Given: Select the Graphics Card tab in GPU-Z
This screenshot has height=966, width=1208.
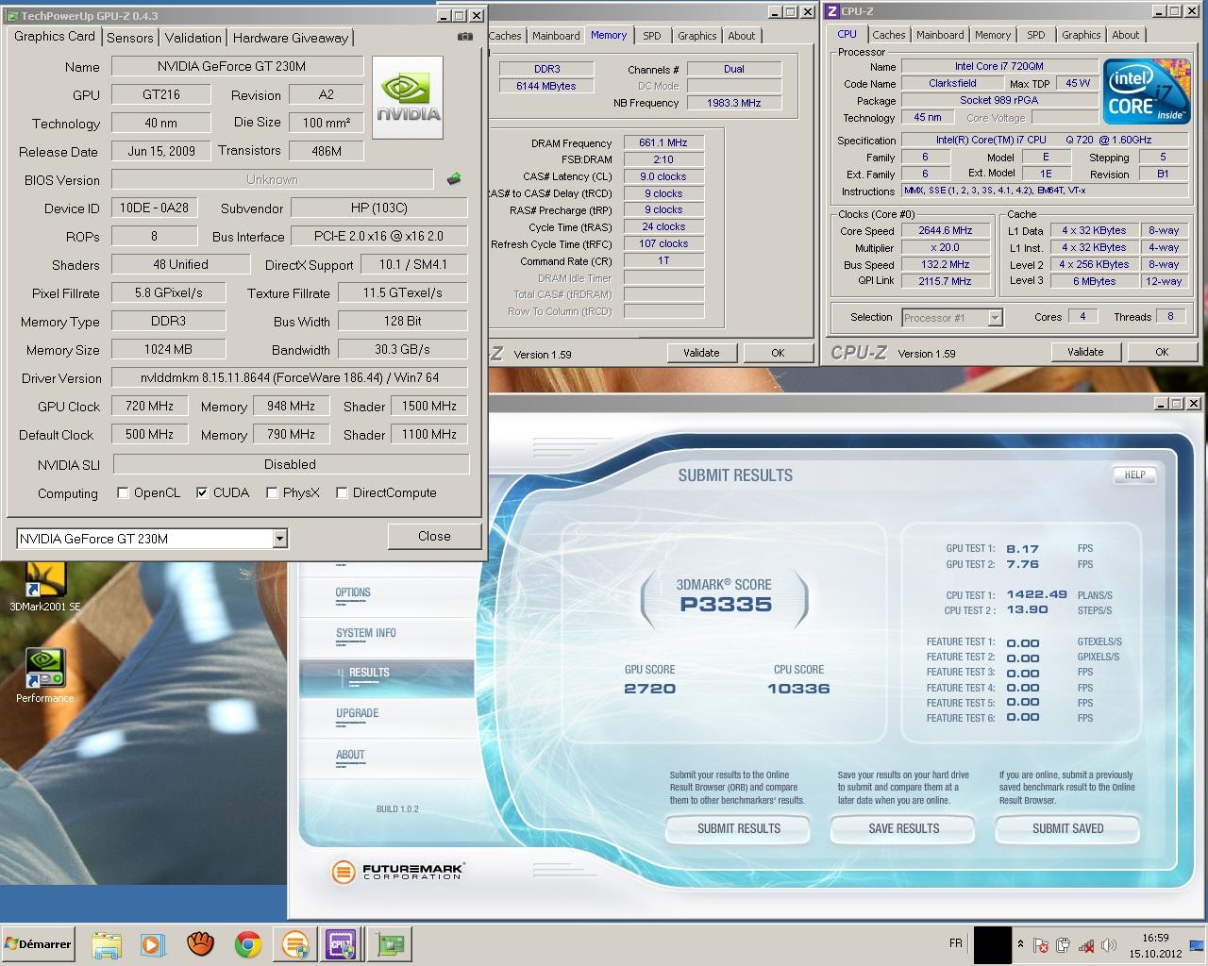Looking at the screenshot, I should point(55,36).
